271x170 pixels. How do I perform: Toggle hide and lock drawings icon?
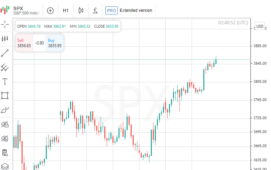click(x=5, y=125)
